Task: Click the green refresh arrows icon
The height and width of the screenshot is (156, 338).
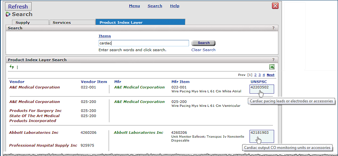Action: [x=12, y=67]
